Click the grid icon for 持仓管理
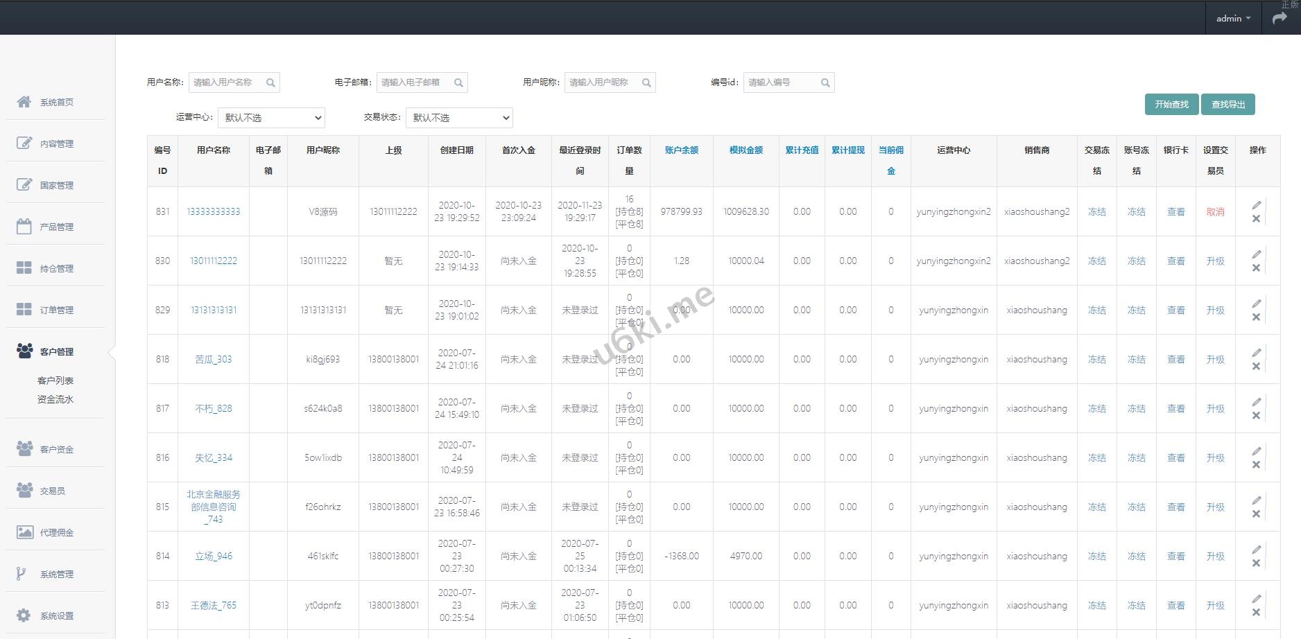Viewport: 1301px width, 639px height. tap(24, 268)
